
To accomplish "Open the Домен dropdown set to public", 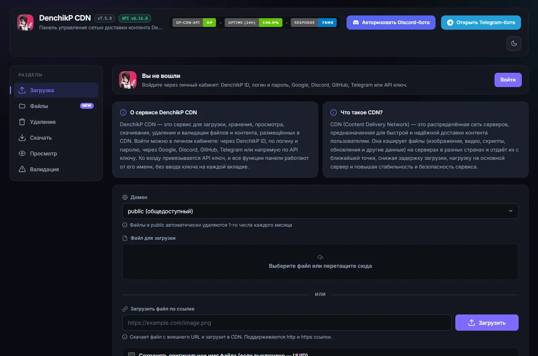I will point(320,211).
